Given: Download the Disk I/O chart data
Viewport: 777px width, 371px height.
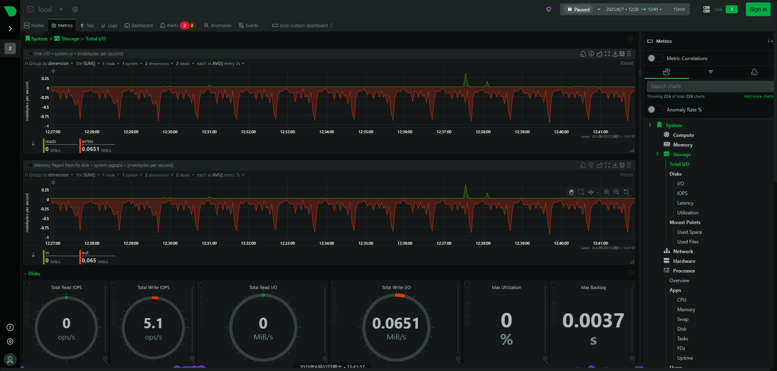Looking at the screenshot, I should 615,54.
